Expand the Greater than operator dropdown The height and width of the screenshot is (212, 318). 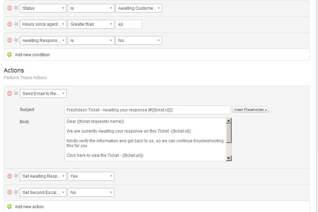91,24
